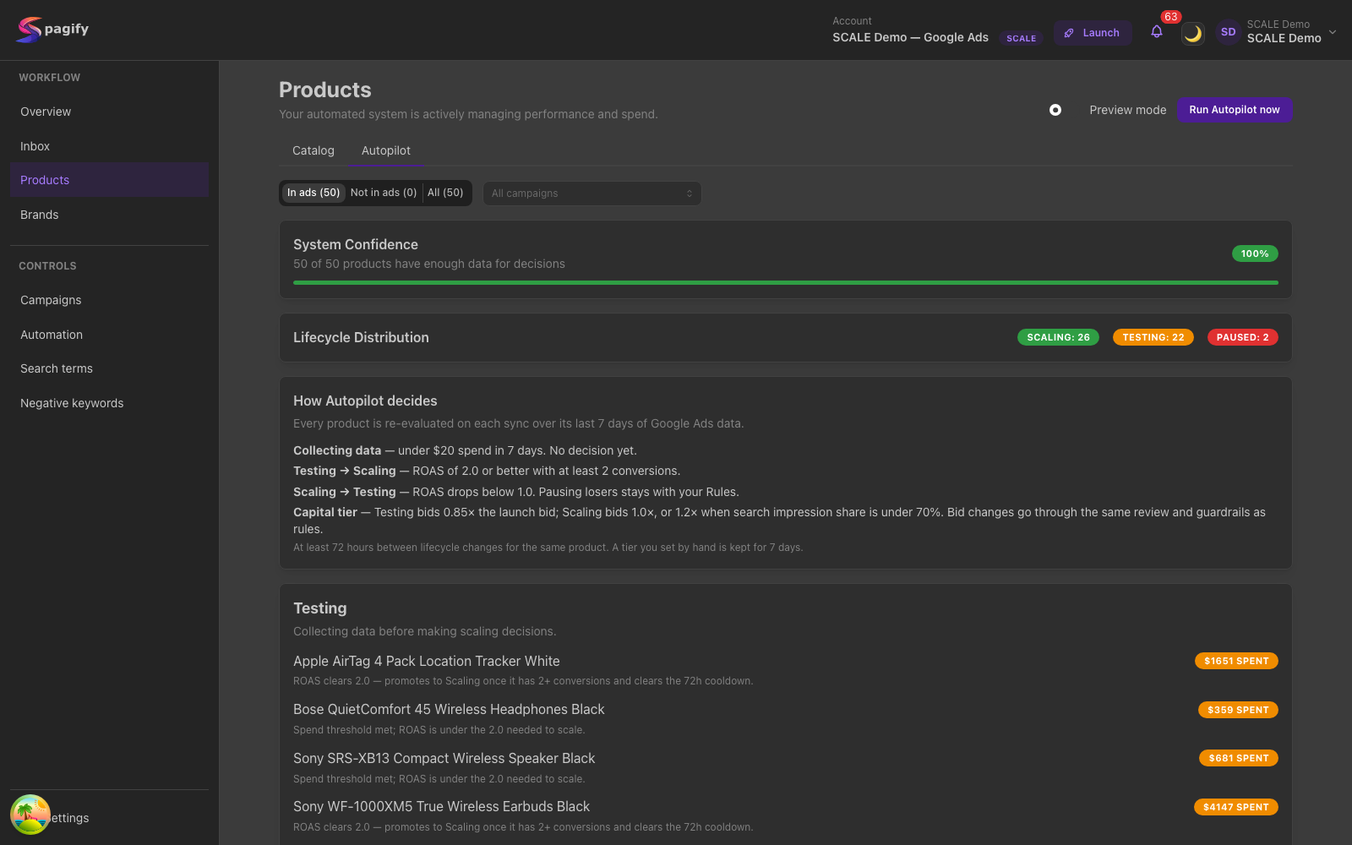Click the Launch button
This screenshot has width=1352, height=845.
coord(1092,33)
